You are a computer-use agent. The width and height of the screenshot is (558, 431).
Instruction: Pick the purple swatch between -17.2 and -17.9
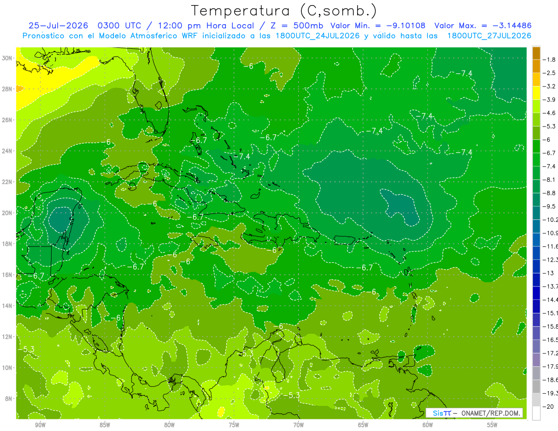(536, 360)
